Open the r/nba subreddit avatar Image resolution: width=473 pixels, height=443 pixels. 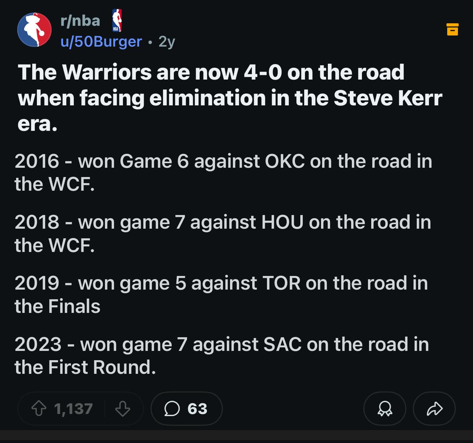pos(34,30)
